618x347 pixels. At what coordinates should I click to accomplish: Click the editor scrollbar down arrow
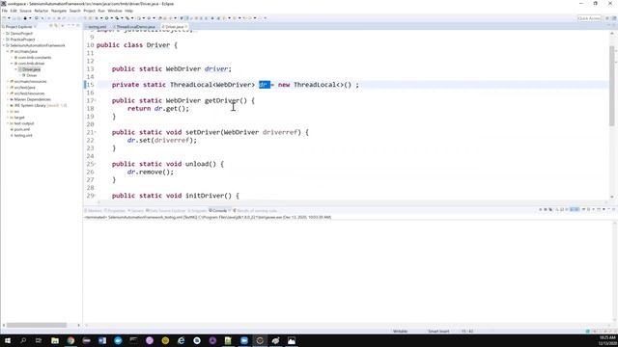click(611, 197)
